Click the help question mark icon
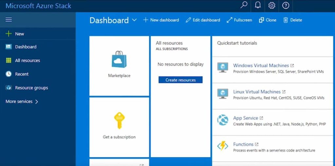The image size is (335, 166). tap(286, 6)
